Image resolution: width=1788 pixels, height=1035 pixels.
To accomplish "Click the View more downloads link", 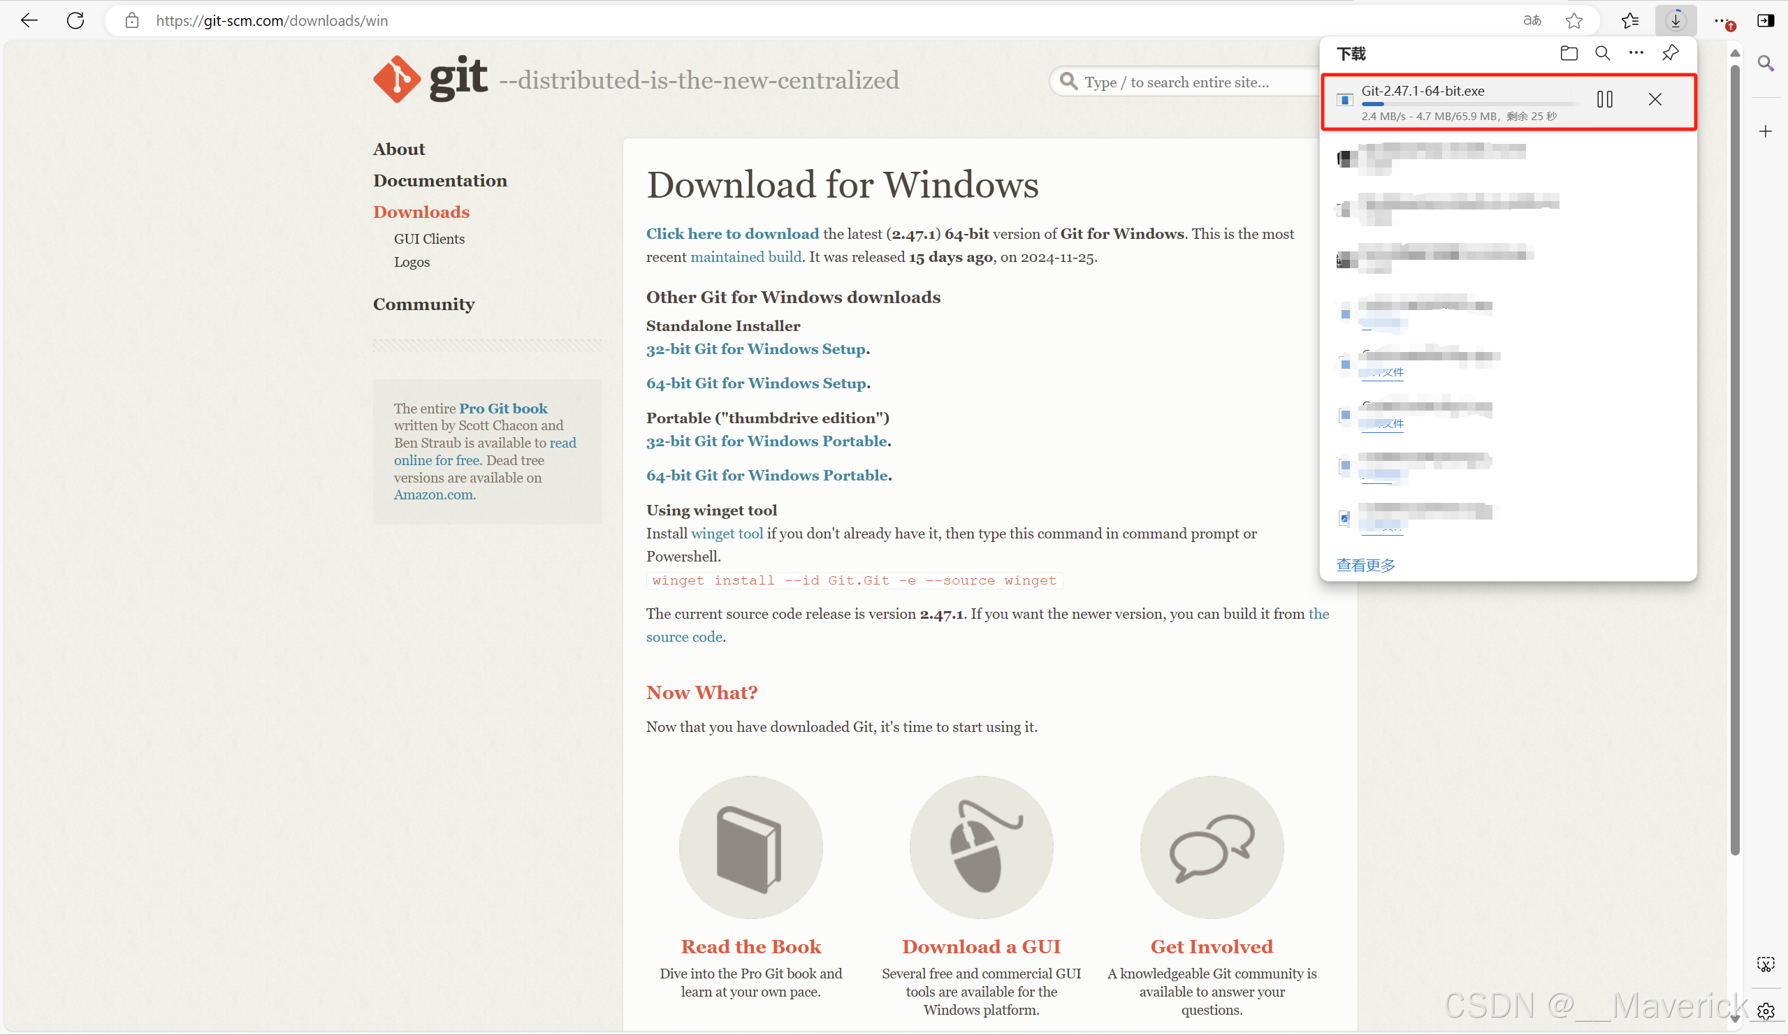I will click(x=1365, y=565).
